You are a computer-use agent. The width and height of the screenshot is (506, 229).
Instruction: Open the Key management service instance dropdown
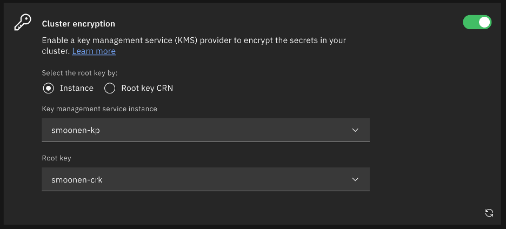pyautogui.click(x=205, y=130)
